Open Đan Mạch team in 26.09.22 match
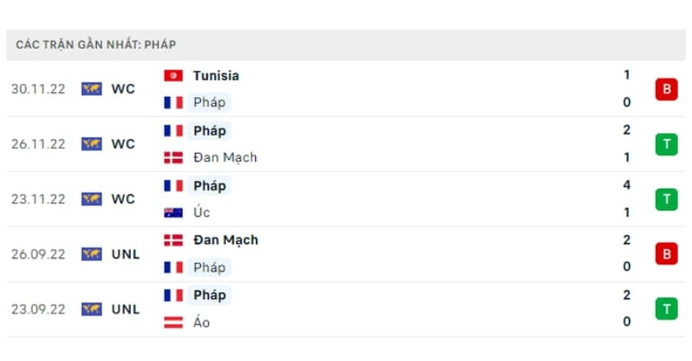Screen dimensions: 692x361 225,240
